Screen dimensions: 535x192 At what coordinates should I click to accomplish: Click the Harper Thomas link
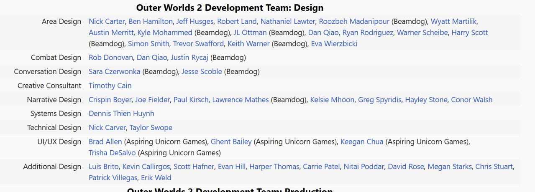coord(274,167)
